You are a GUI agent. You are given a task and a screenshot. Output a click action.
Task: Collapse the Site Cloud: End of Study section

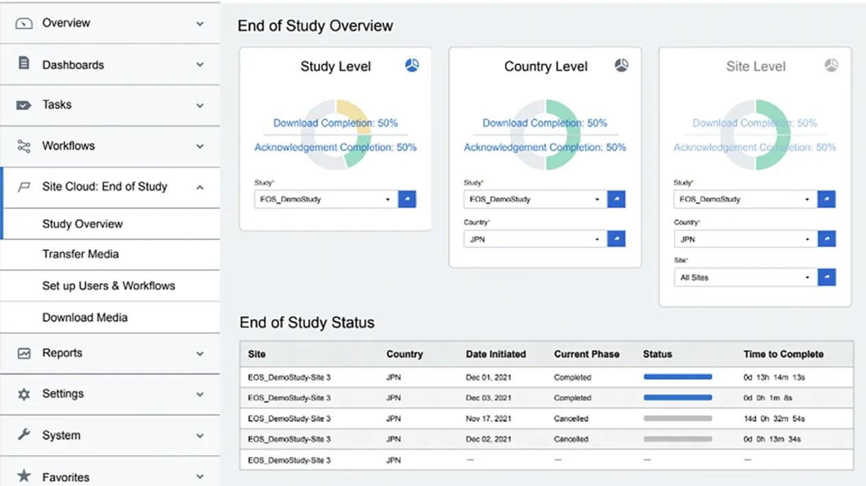[199, 187]
